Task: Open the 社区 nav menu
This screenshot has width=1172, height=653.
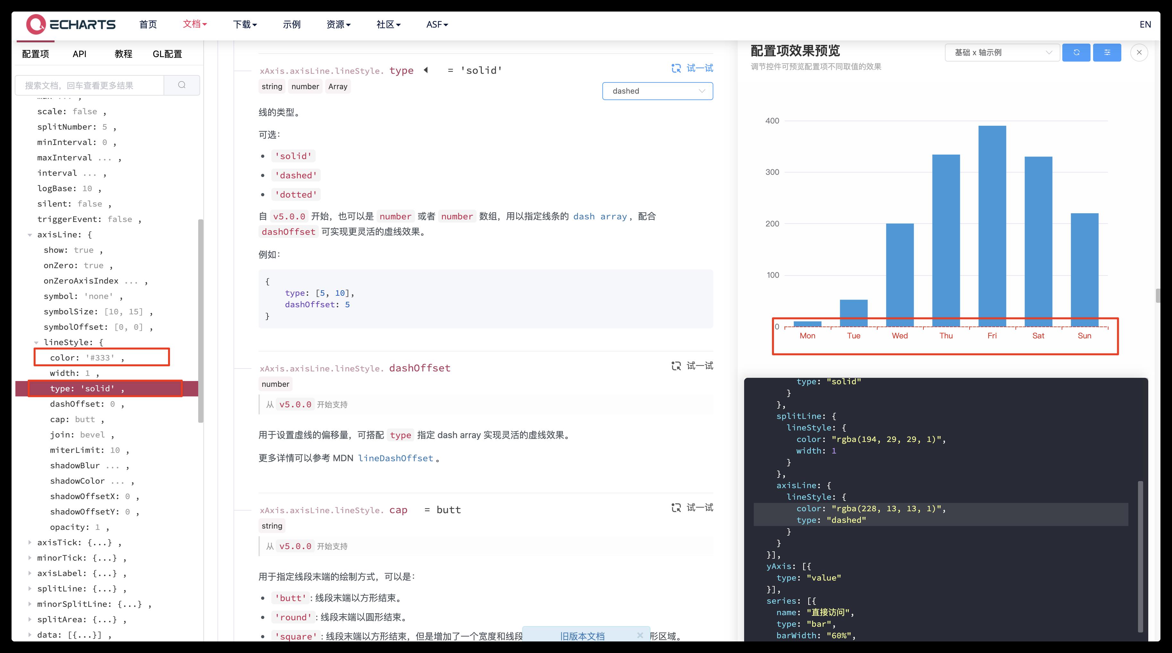Action: click(388, 25)
